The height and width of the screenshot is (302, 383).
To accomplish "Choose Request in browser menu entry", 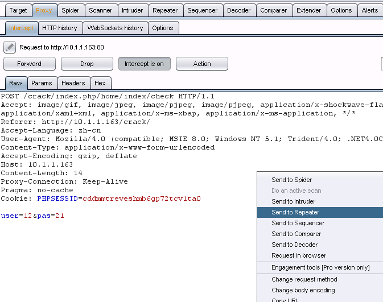I will tap(320, 255).
